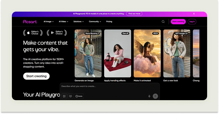The height and width of the screenshot is (114, 219).
Task: Click the Find out more button
Action: point(134,14)
